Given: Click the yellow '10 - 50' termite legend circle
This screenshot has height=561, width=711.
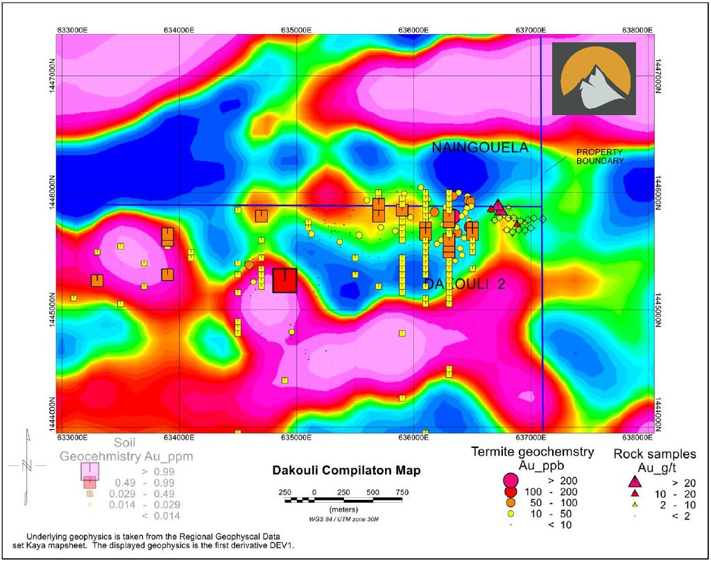Looking at the screenshot, I should tap(511, 514).
